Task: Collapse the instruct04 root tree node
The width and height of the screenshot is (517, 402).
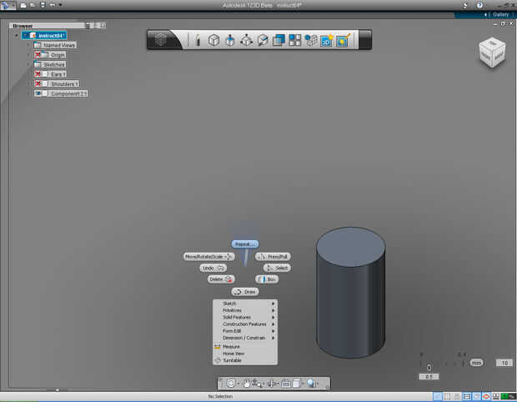Action: coord(17,35)
